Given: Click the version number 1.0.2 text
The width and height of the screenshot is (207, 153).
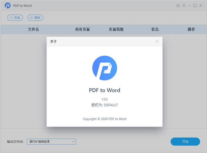Looking at the screenshot, I should coord(105,99).
